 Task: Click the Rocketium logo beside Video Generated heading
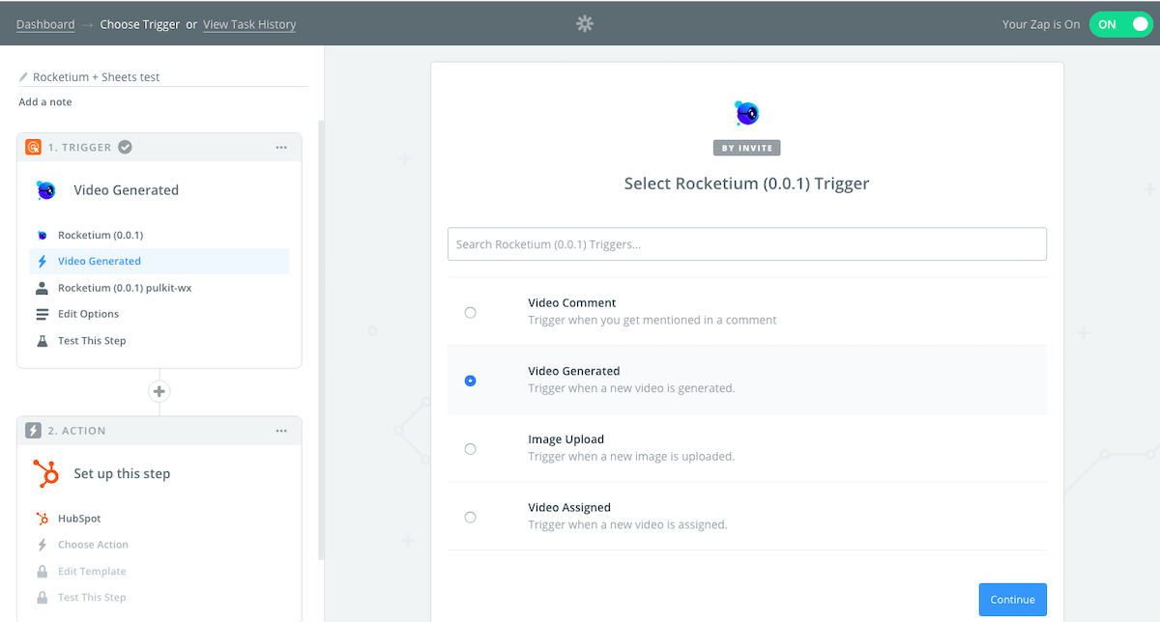pyautogui.click(x=46, y=190)
